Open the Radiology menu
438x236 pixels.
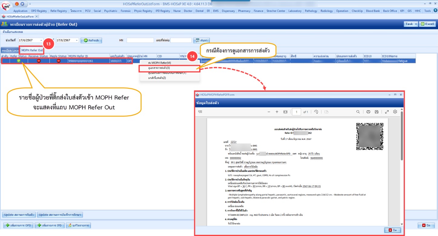(327, 11)
